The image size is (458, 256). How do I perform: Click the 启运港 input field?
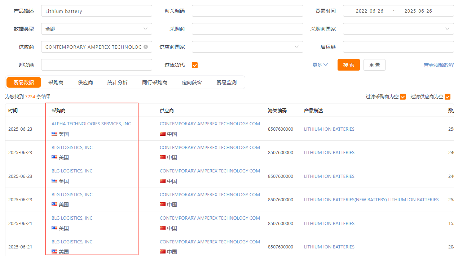398,47
